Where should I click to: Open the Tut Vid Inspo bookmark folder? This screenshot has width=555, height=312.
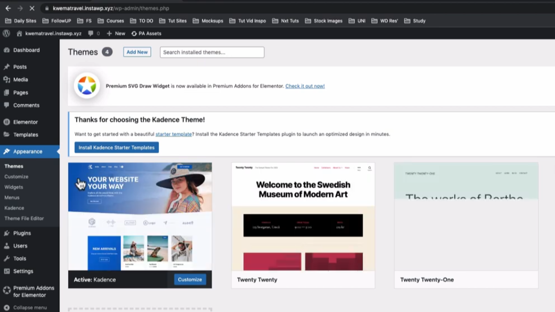click(248, 21)
